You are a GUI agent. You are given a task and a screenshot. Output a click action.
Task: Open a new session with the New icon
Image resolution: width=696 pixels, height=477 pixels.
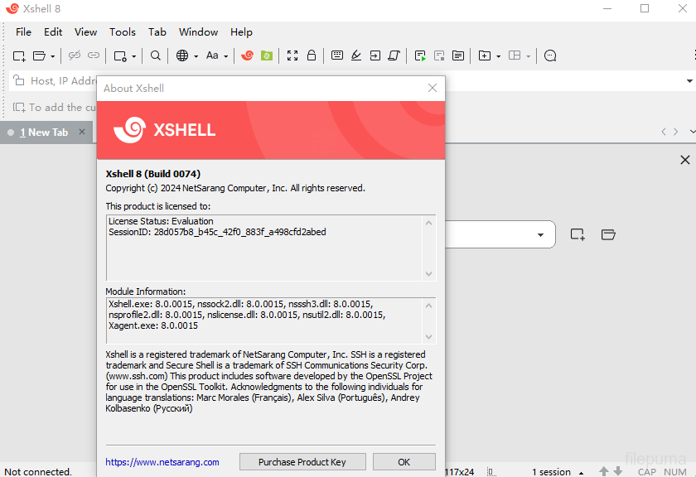18,55
